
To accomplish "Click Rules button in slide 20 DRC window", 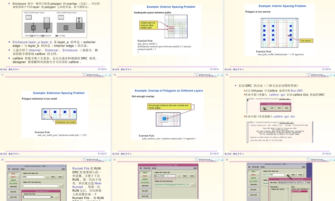I will (x=13, y=174).
